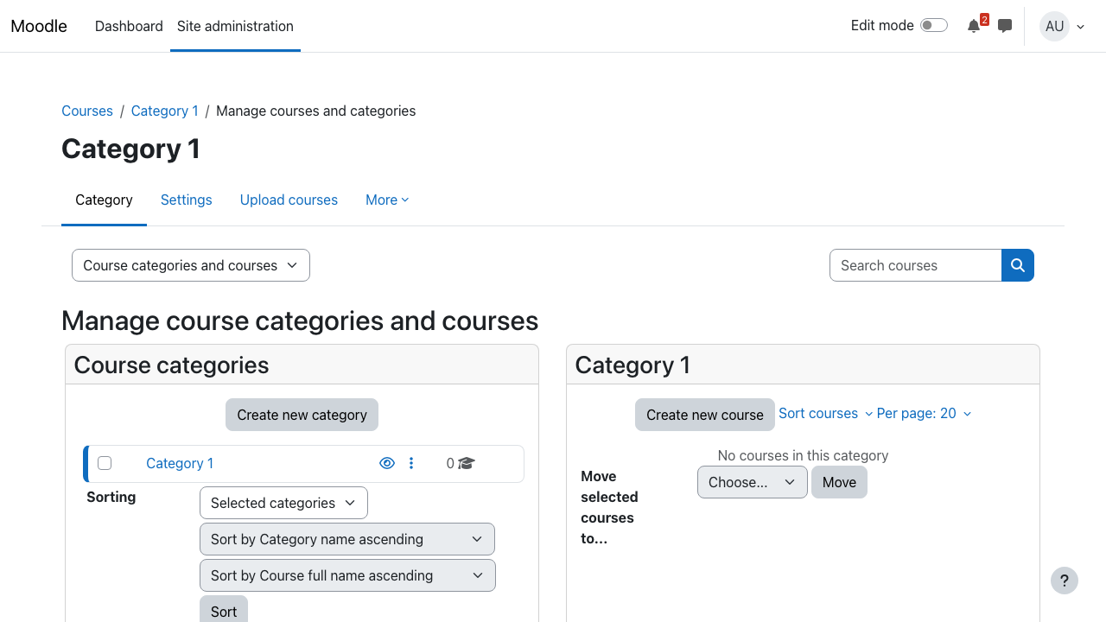Image resolution: width=1106 pixels, height=622 pixels.
Task: Expand the More tab menu
Action: [387, 200]
